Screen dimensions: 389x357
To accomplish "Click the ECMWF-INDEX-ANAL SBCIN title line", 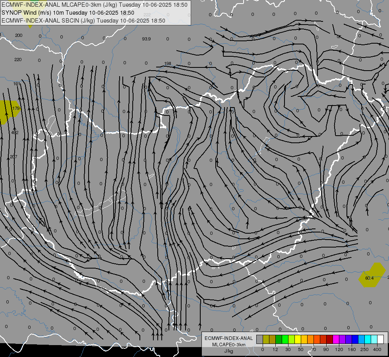I will (83, 21).
